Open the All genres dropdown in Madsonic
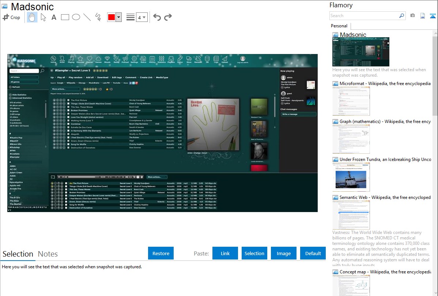Screen dimensions: 438x296 coord(24,82)
